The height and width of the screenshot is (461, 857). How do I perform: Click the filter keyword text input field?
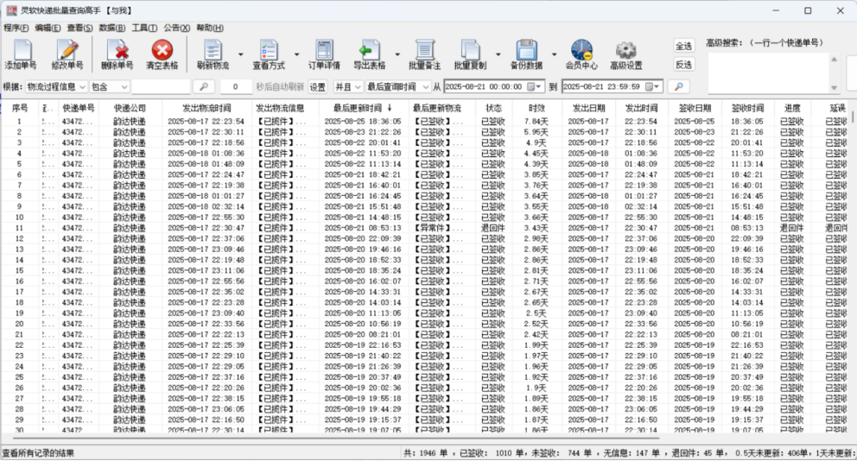pos(161,87)
